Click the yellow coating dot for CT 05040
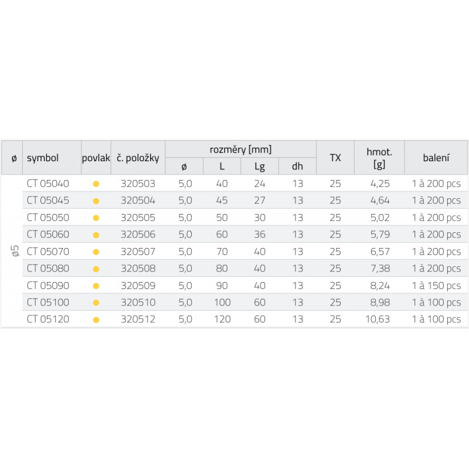The image size is (469, 469). (96, 183)
